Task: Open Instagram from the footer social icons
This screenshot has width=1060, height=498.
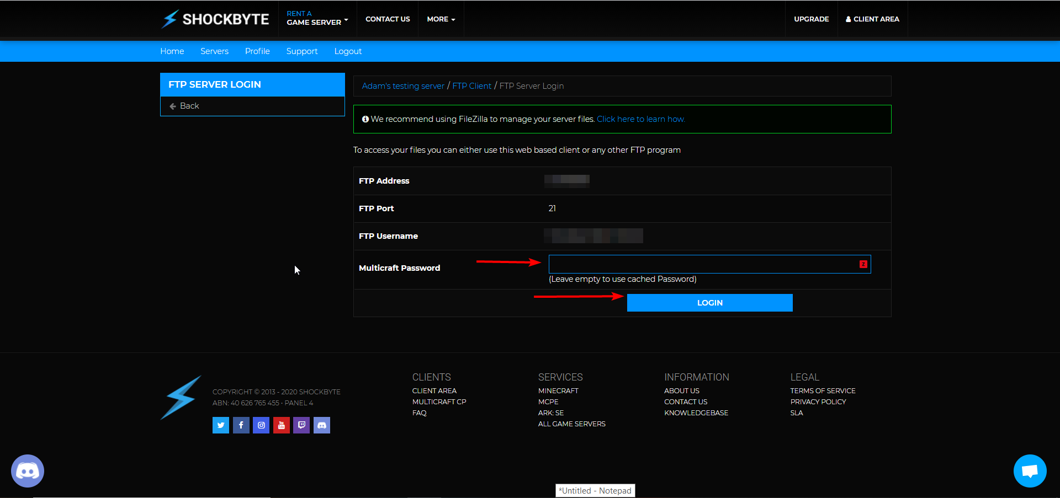Action: 261,425
